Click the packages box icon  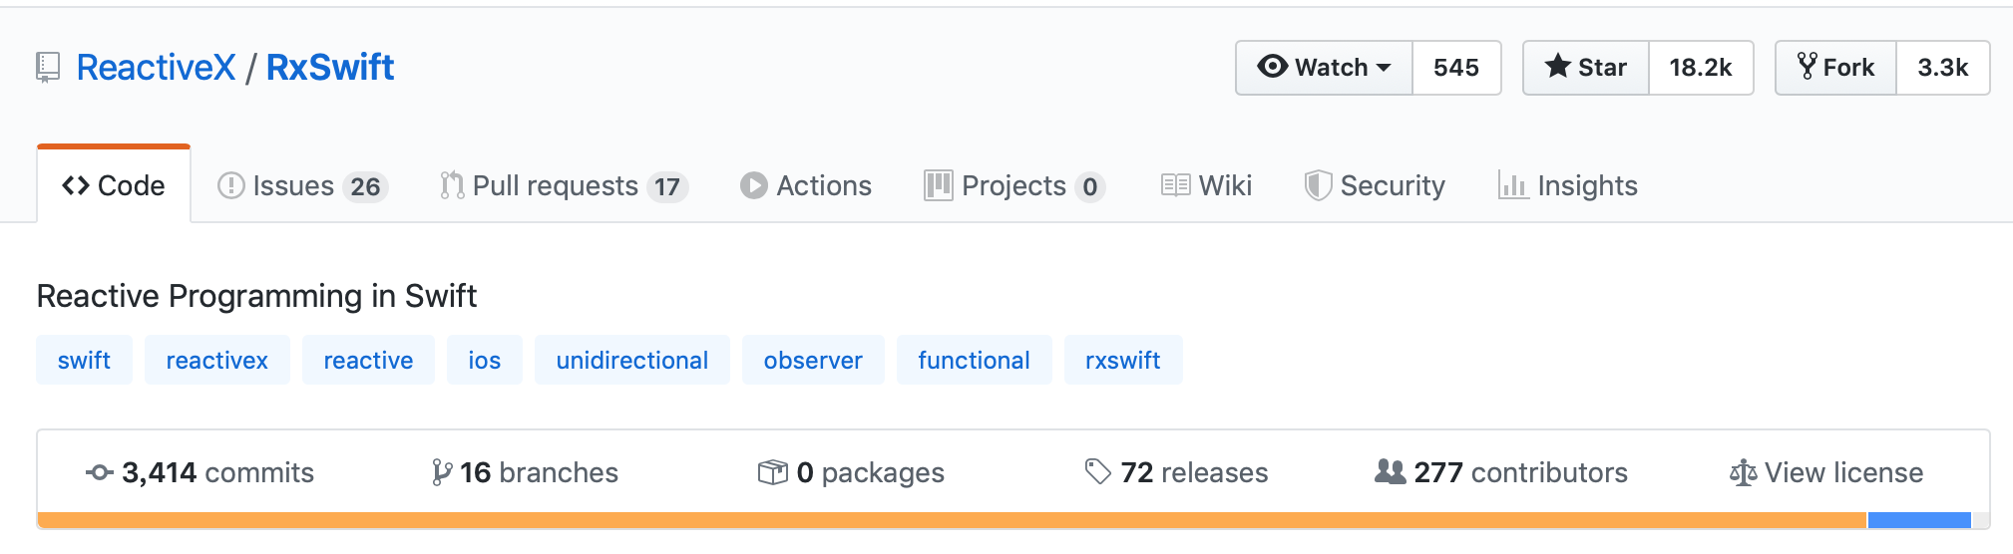click(x=773, y=472)
